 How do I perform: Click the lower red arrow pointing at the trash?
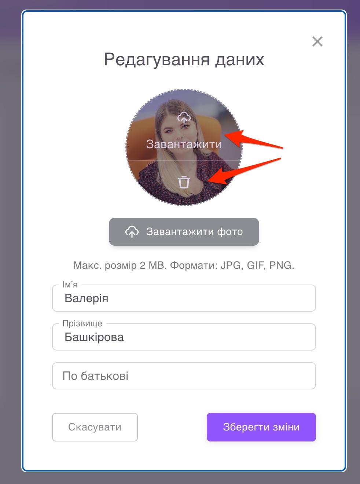pos(244,171)
